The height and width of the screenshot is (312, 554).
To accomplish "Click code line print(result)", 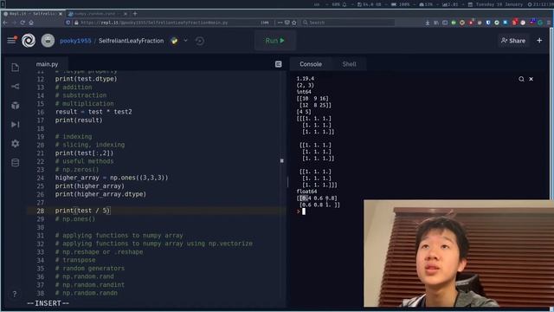I will (x=79, y=120).
